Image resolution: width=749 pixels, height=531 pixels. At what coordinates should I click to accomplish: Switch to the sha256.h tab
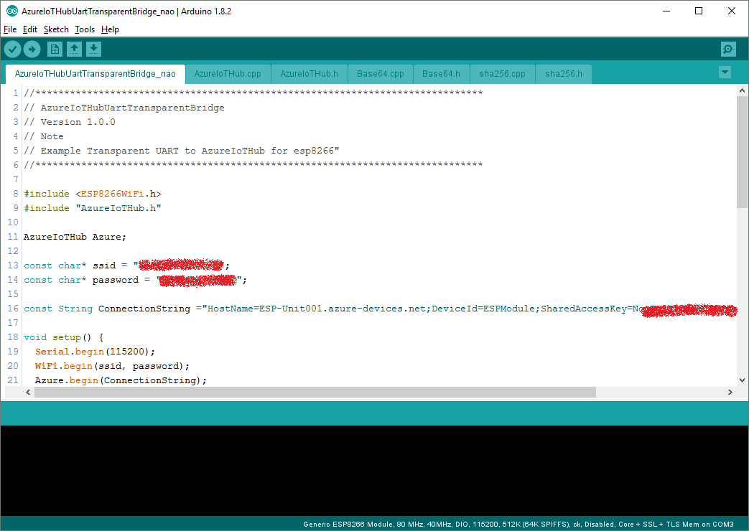click(x=564, y=74)
